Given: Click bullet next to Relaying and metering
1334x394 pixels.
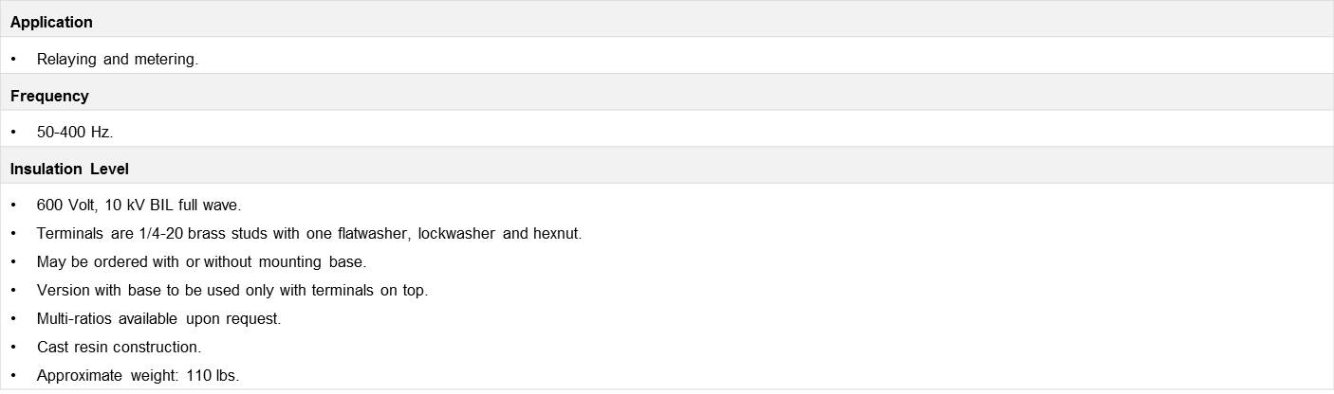Looking at the screenshot, I should pos(14,59).
